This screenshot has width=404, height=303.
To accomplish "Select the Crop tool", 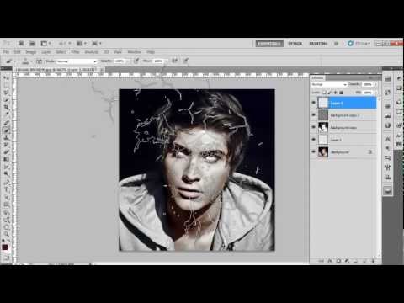I will [x=6, y=107].
